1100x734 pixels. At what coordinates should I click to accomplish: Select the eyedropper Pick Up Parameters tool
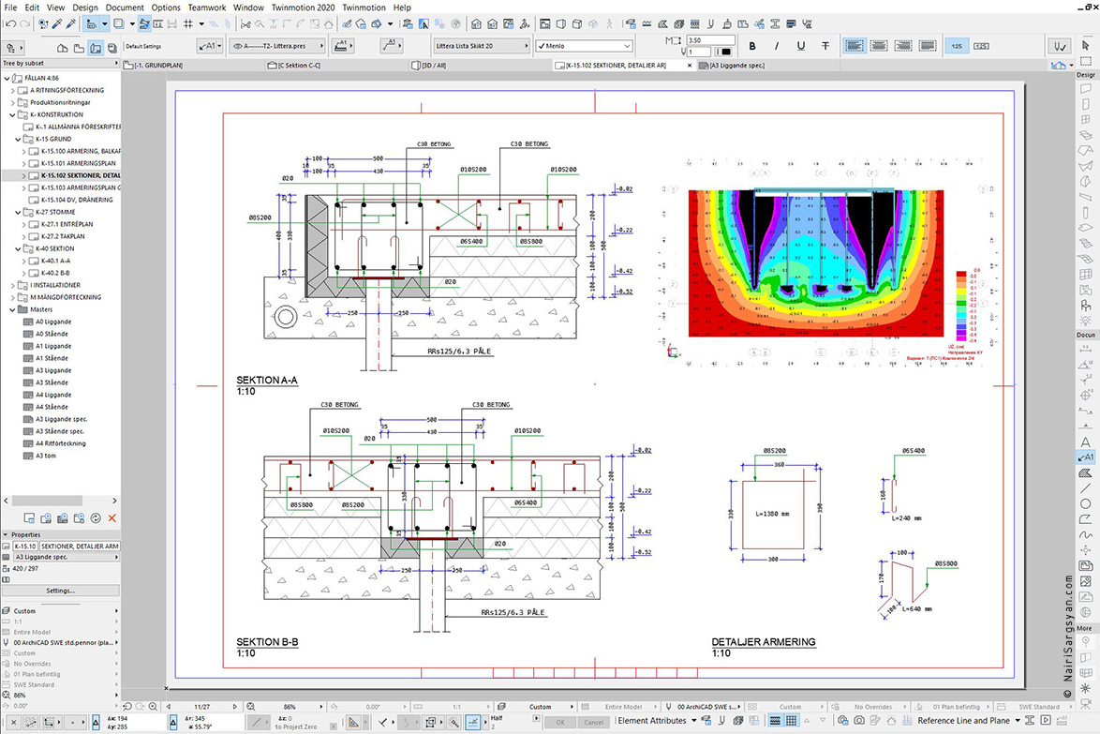(x=57, y=23)
